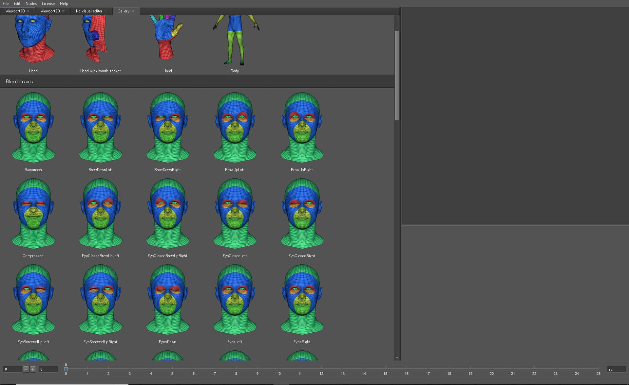
Task: Open the Nodes menu
Action: (31, 3)
